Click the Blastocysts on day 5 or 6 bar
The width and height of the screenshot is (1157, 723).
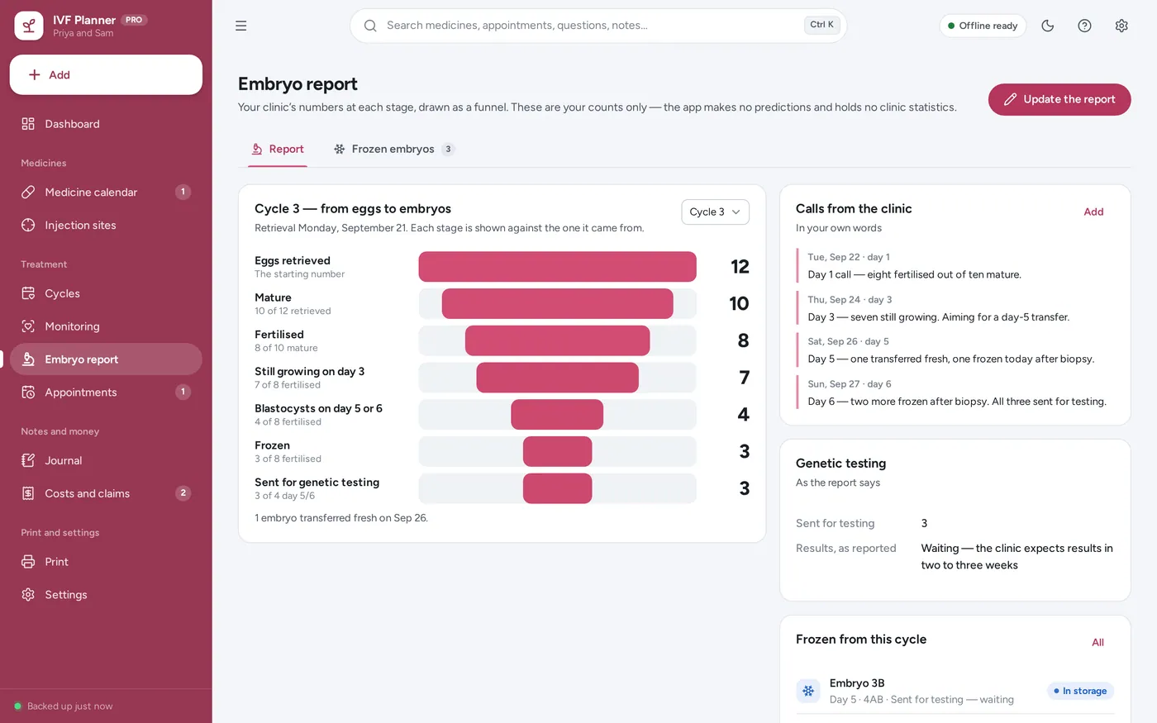click(557, 415)
